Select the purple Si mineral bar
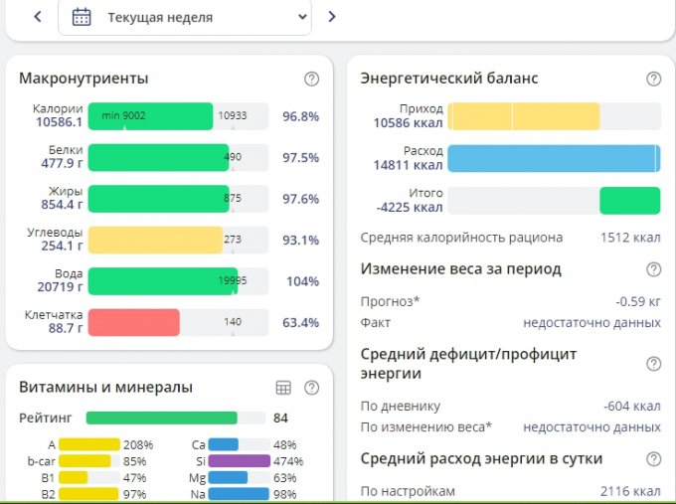 (239, 461)
